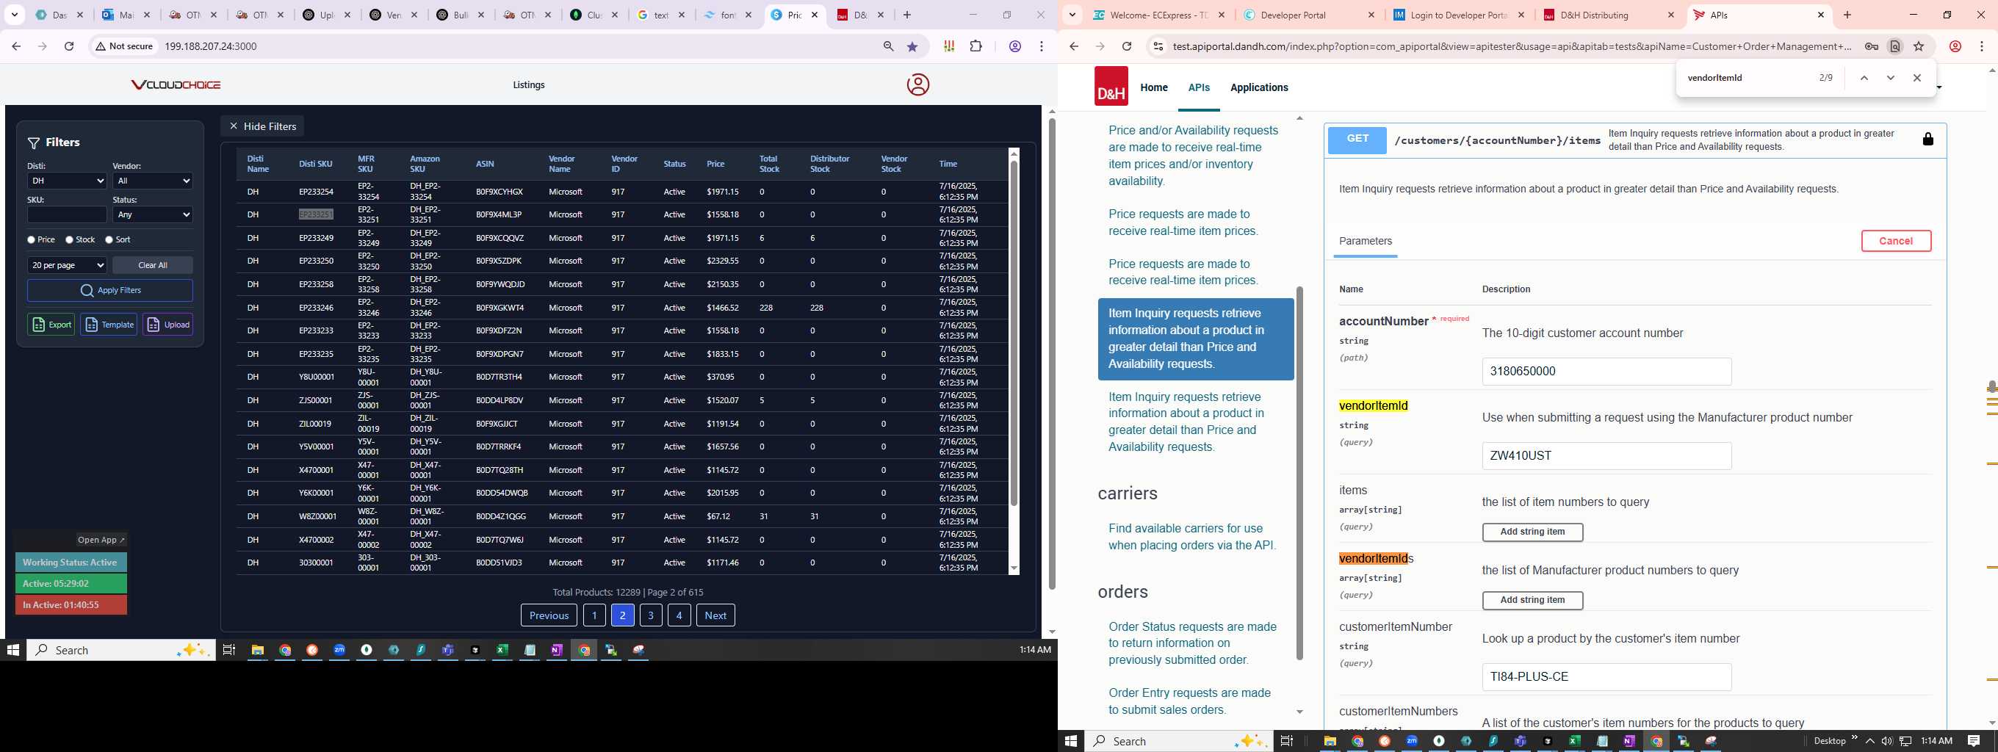Image resolution: width=1998 pixels, height=752 pixels.
Task: Switch to the Welcome- ECExpress browser tab
Action: (1159, 15)
